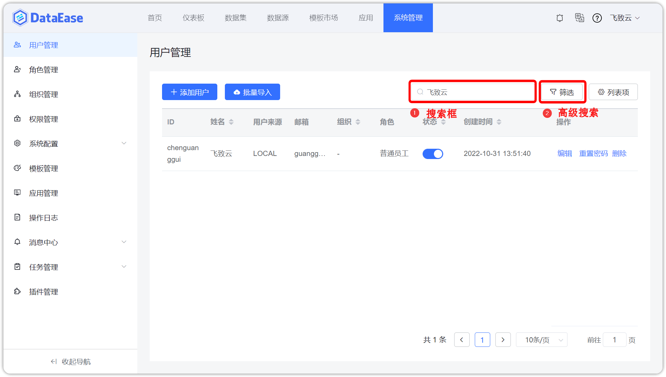666x377 pixels.
Task: Click the 添加用户 button
Action: pyautogui.click(x=190, y=92)
